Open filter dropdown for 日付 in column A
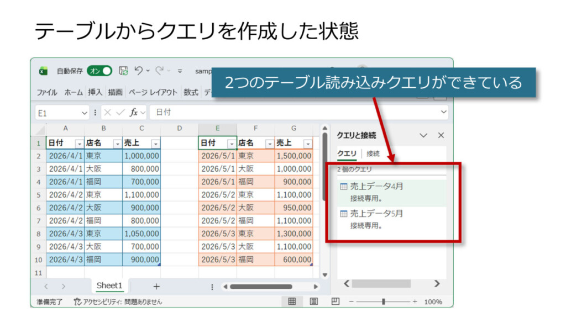The height and width of the screenshot is (318, 566). 79,144
